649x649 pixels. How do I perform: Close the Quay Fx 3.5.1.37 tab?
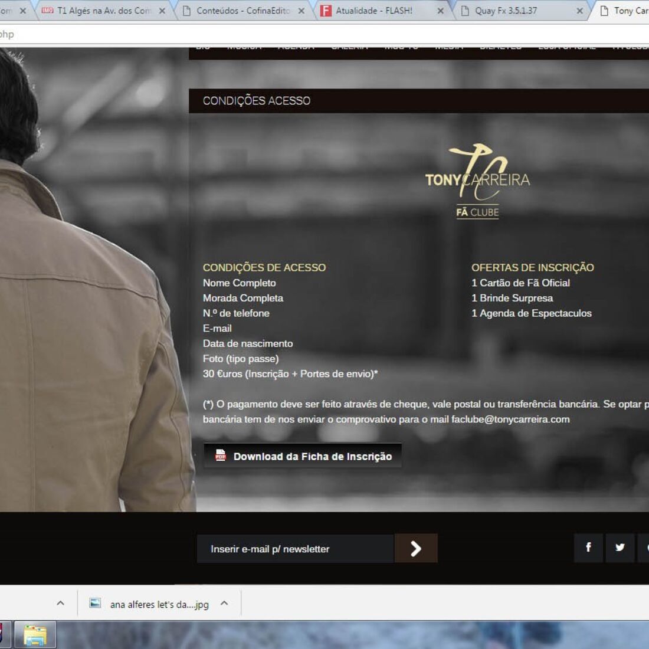(579, 11)
